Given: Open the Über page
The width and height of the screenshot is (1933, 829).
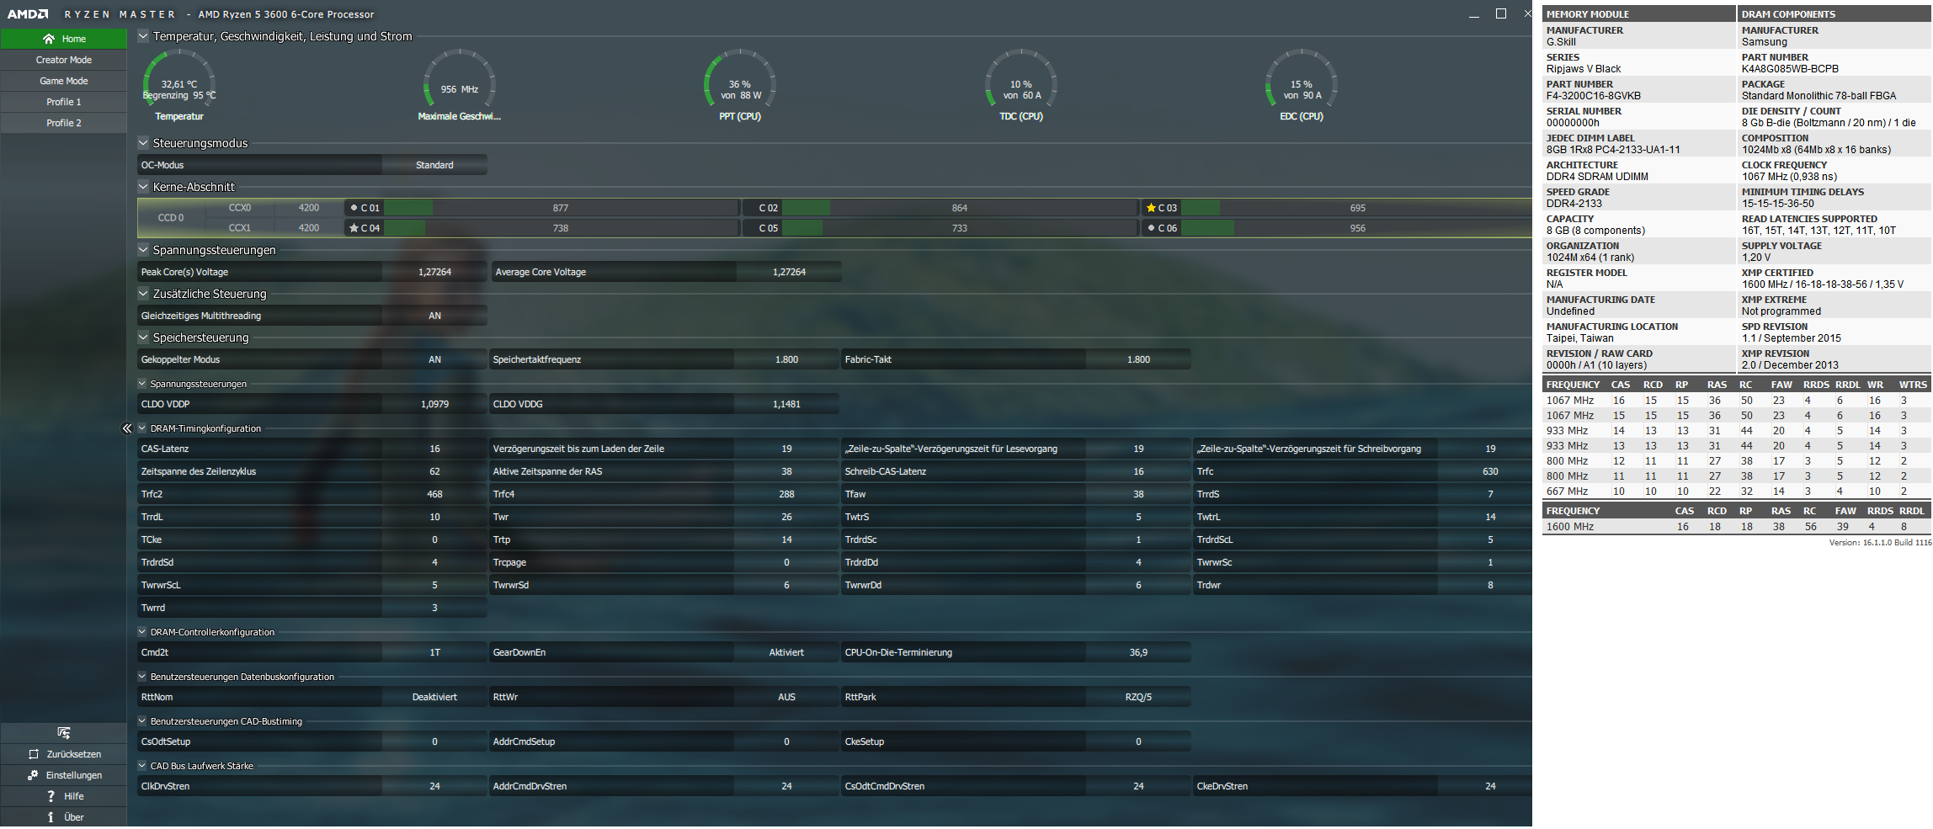Looking at the screenshot, I should click(x=64, y=817).
